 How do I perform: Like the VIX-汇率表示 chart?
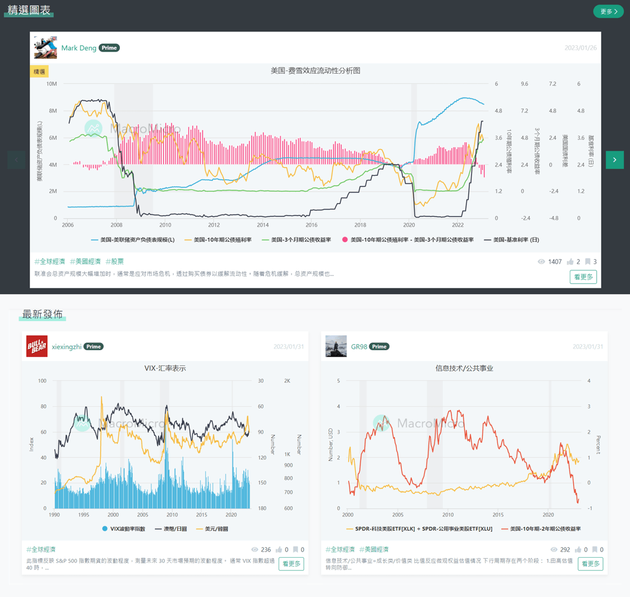279,550
